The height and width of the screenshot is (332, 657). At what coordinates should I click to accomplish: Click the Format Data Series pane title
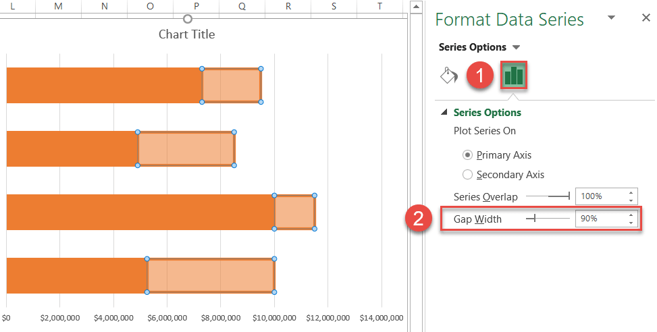(x=510, y=20)
